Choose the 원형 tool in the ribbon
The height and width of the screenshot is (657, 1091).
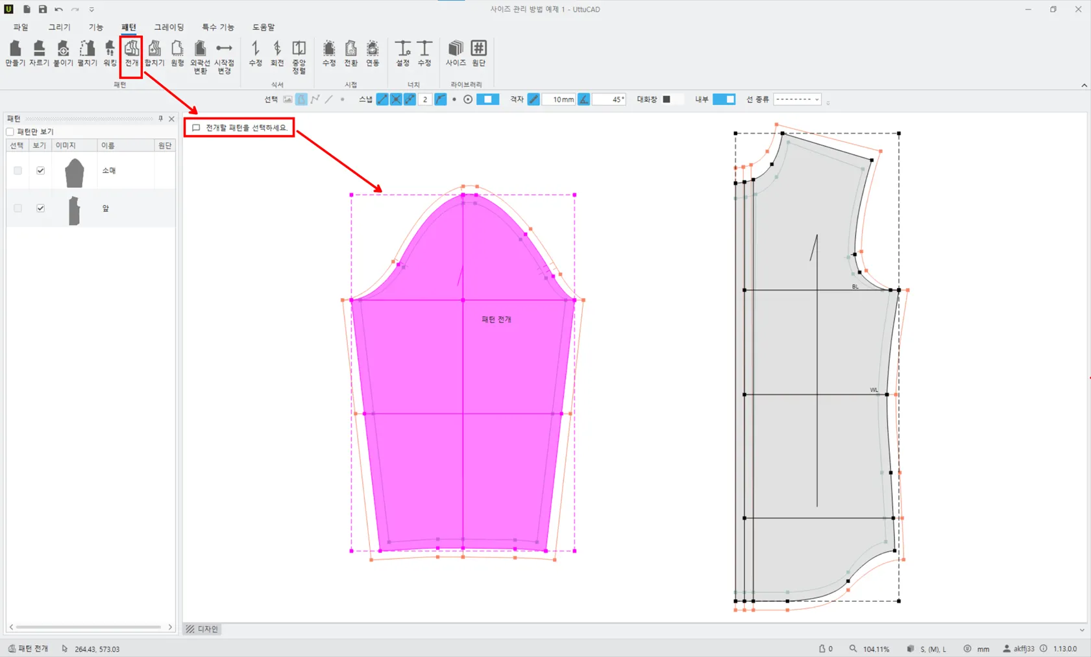coord(177,53)
